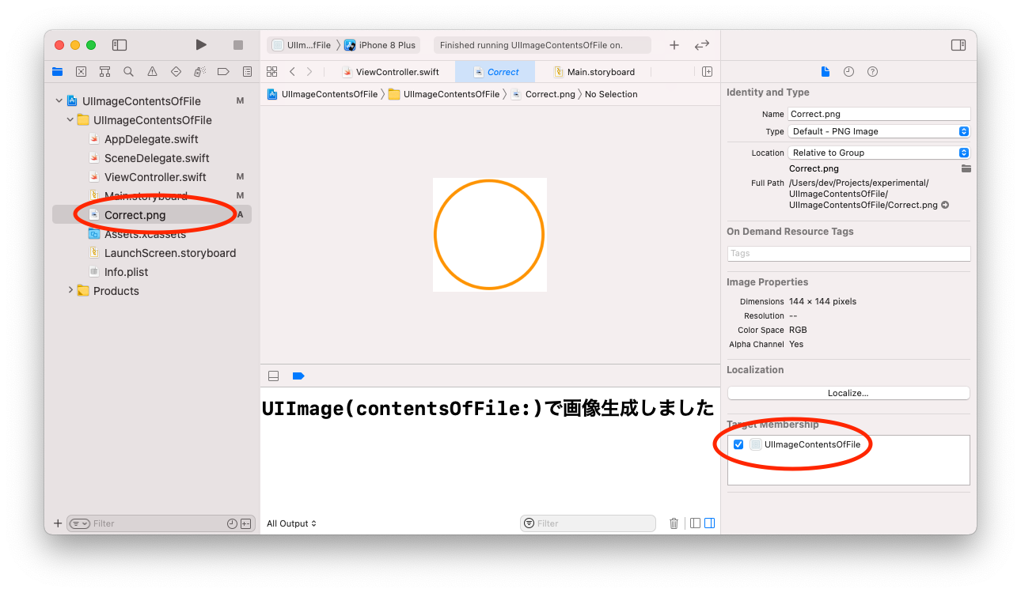Select AppDelegate.swift in the navigator
Image resolution: width=1021 pixels, height=593 pixels.
pos(151,139)
